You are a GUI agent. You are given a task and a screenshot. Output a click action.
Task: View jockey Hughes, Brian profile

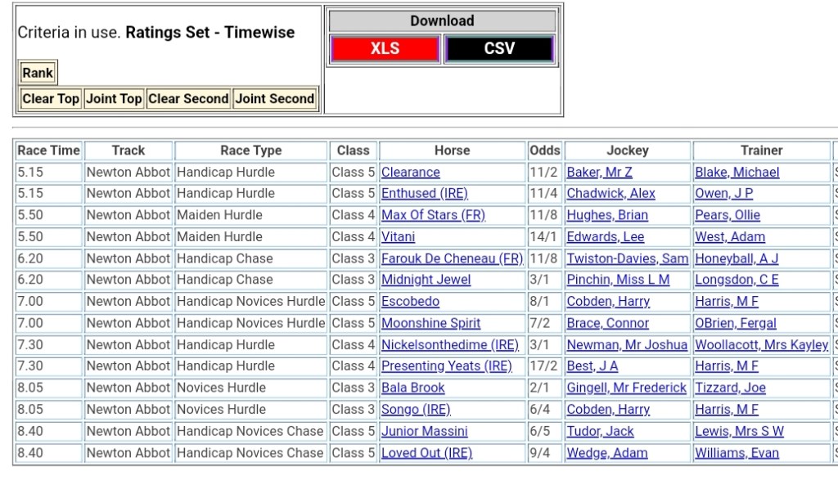tap(607, 215)
